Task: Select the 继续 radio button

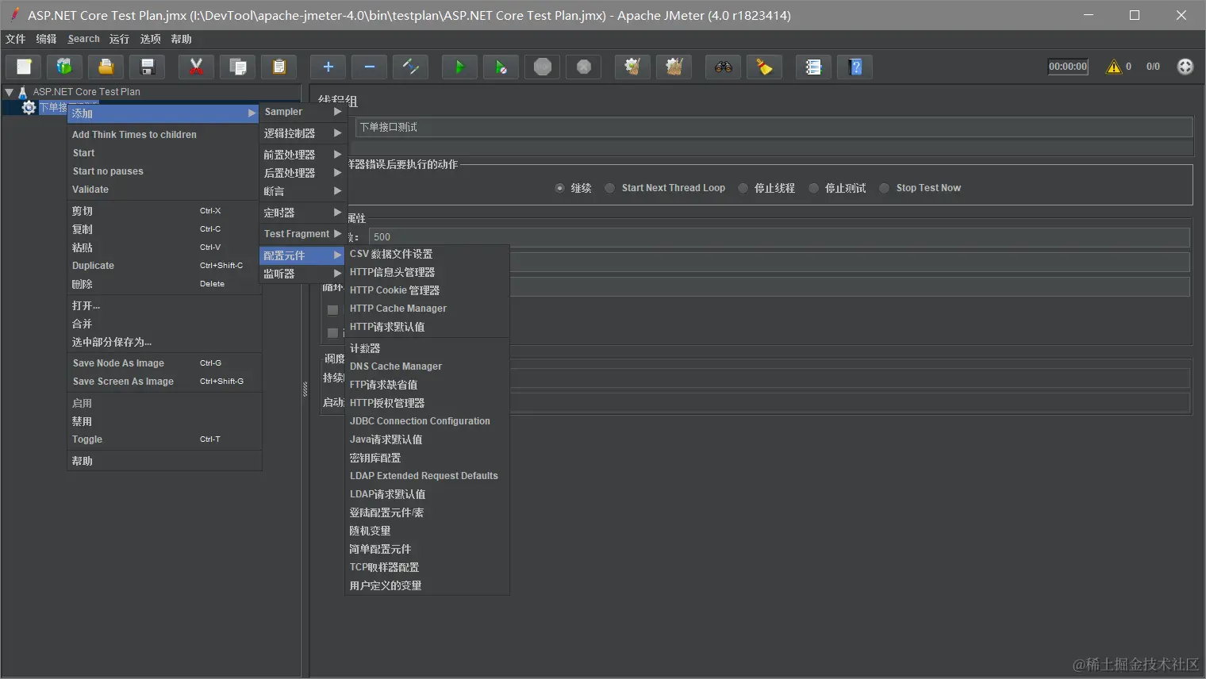Action: 560,188
